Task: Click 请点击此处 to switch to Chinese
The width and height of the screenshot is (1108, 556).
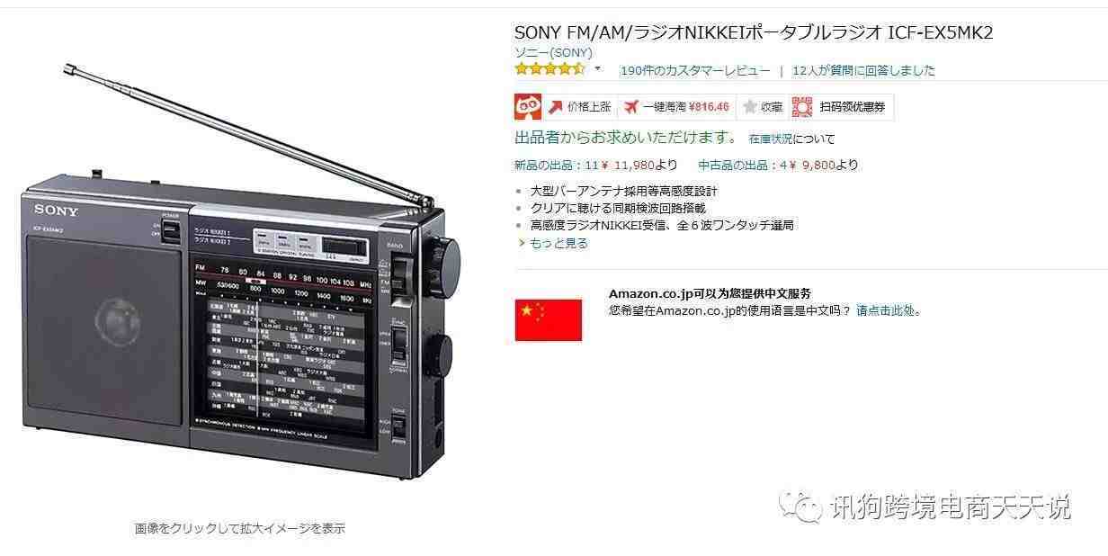Action: [x=885, y=311]
